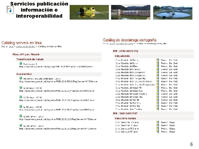Click download icon for Cota Absoluta Segre Alt
This screenshot has height=149, width=199.
pos(158,87)
